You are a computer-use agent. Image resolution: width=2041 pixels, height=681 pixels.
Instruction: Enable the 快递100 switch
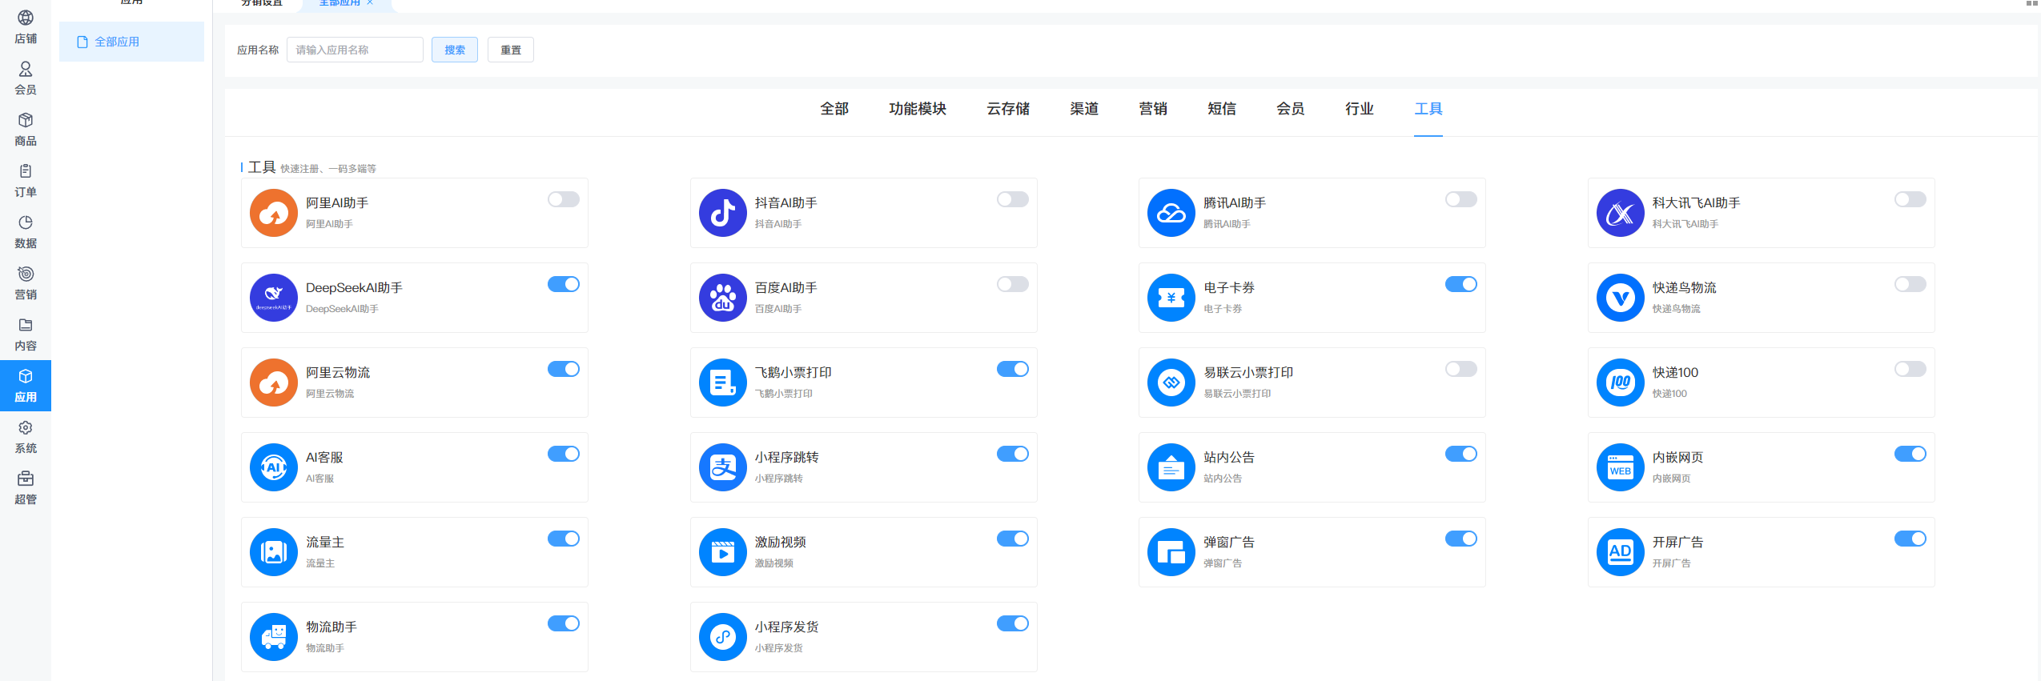(x=1910, y=369)
